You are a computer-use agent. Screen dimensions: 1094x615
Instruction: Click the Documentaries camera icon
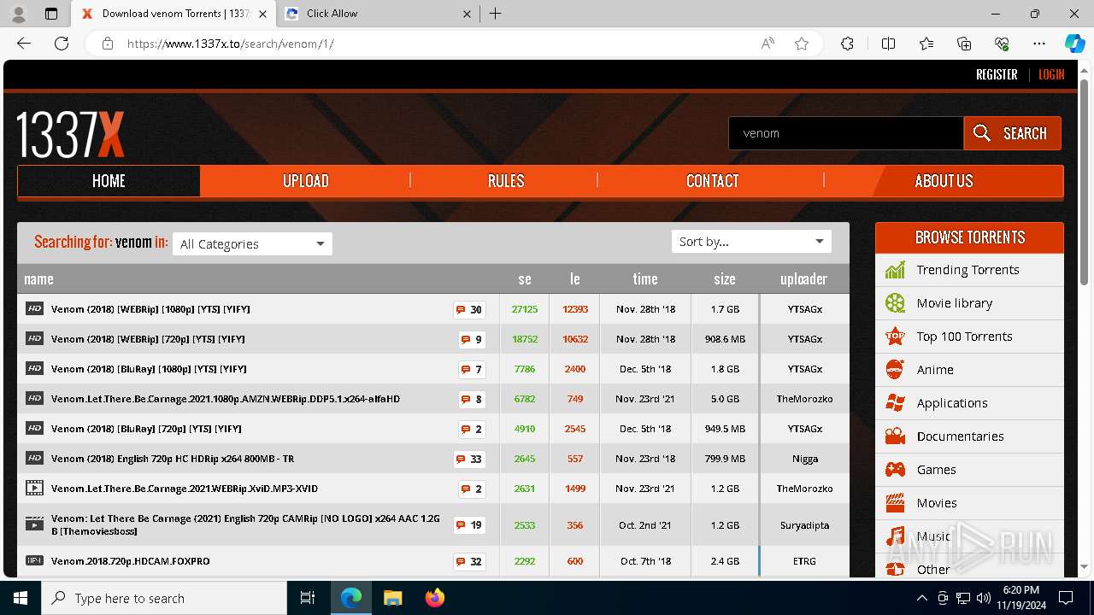(895, 436)
